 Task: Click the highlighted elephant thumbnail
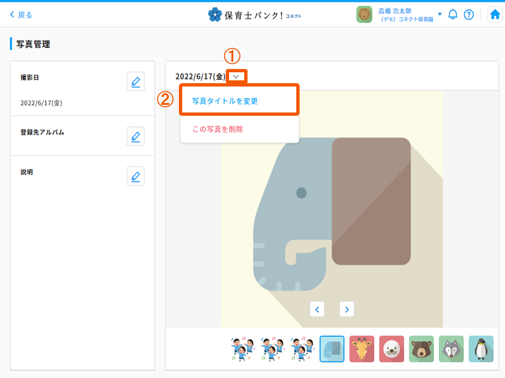coord(332,349)
